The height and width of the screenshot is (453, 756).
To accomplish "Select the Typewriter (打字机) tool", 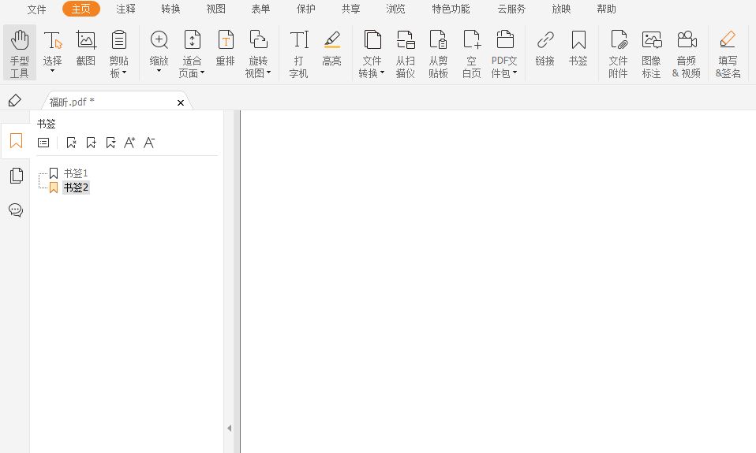I will pyautogui.click(x=299, y=53).
